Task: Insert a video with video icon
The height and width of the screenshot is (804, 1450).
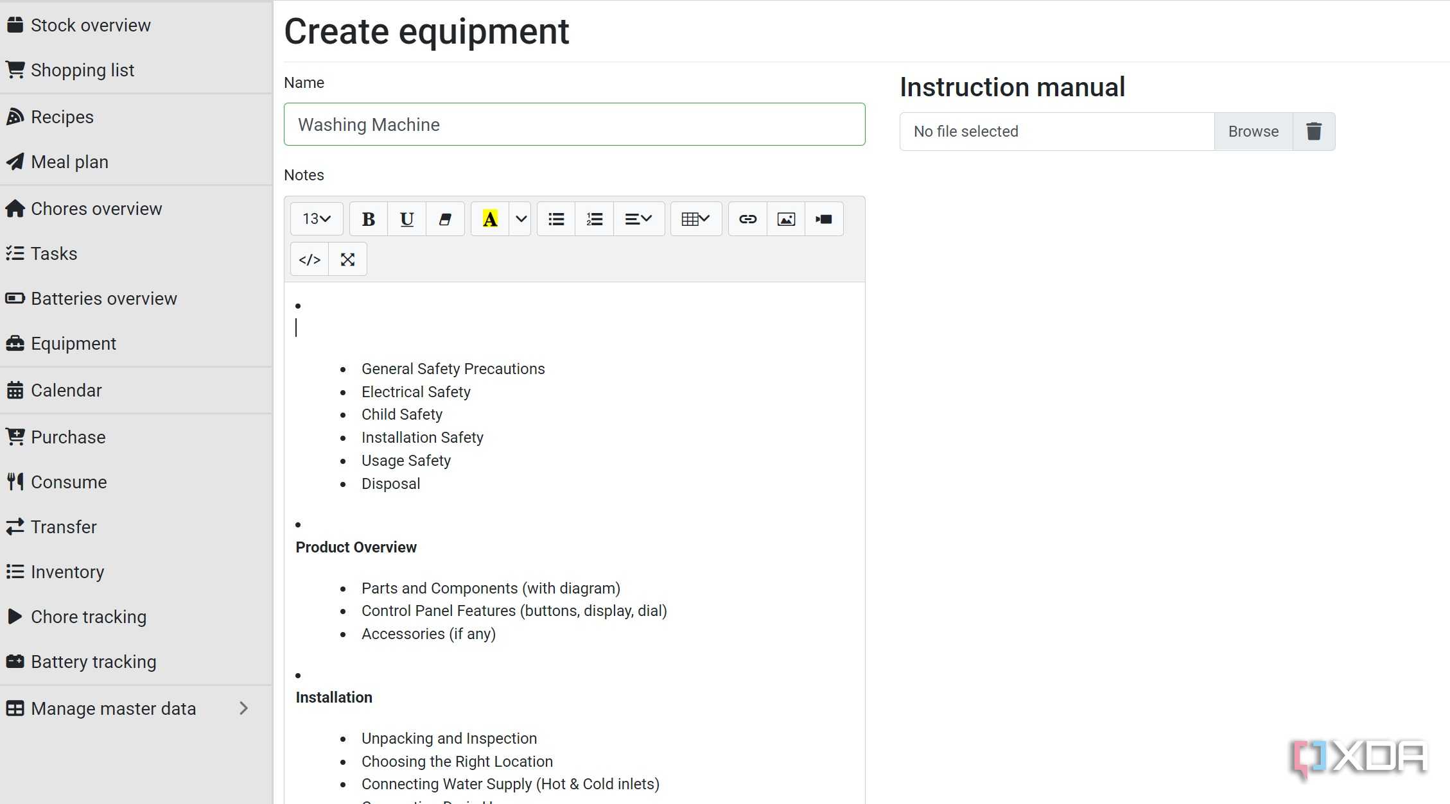Action: pos(824,219)
